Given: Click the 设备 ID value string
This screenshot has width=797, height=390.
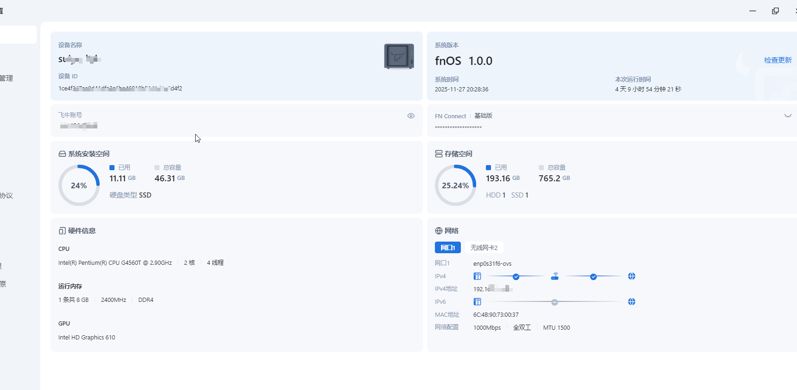Looking at the screenshot, I should coord(120,89).
